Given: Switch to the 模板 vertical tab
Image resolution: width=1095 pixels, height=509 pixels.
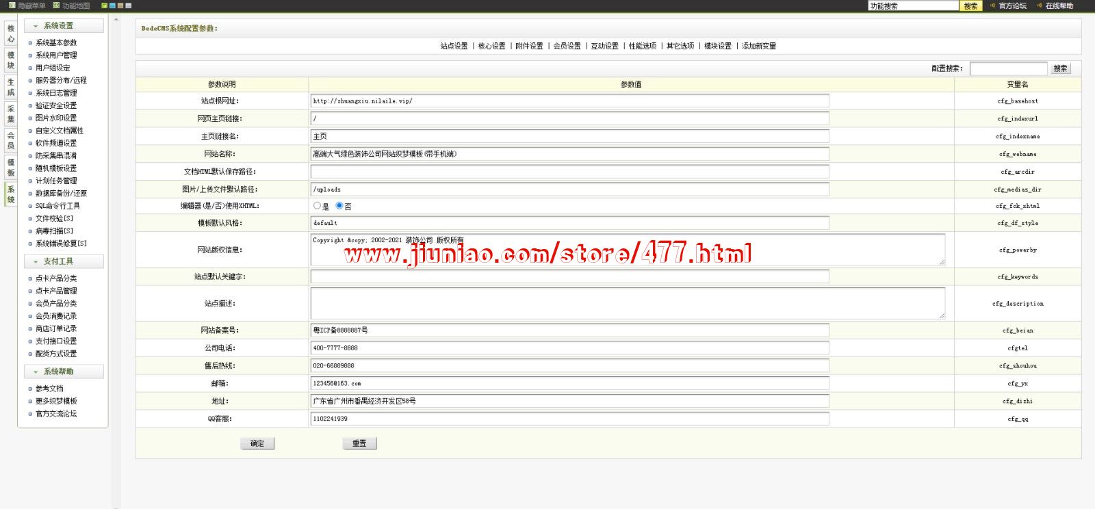Looking at the screenshot, I should click(11, 167).
